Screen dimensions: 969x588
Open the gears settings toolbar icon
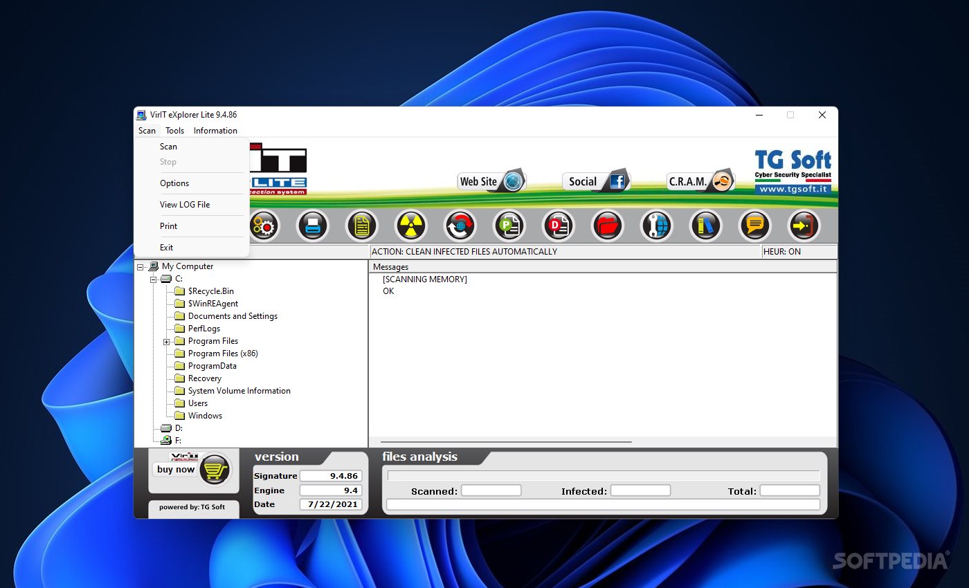pos(264,226)
